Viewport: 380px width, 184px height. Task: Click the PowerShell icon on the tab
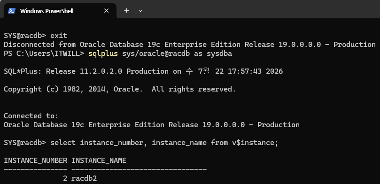click(12, 11)
